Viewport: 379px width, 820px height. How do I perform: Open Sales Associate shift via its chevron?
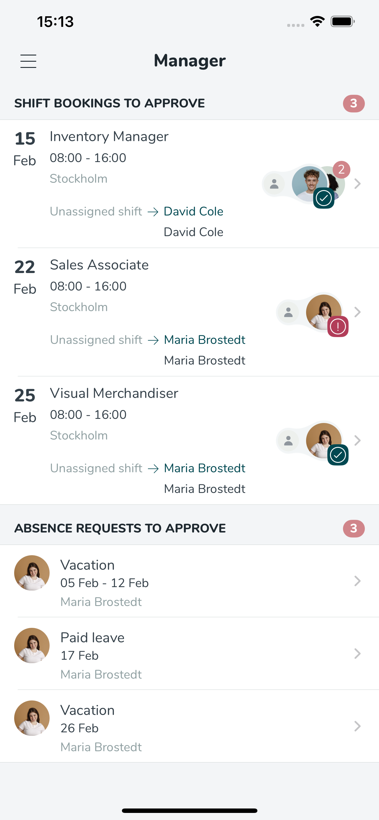pyautogui.click(x=357, y=312)
